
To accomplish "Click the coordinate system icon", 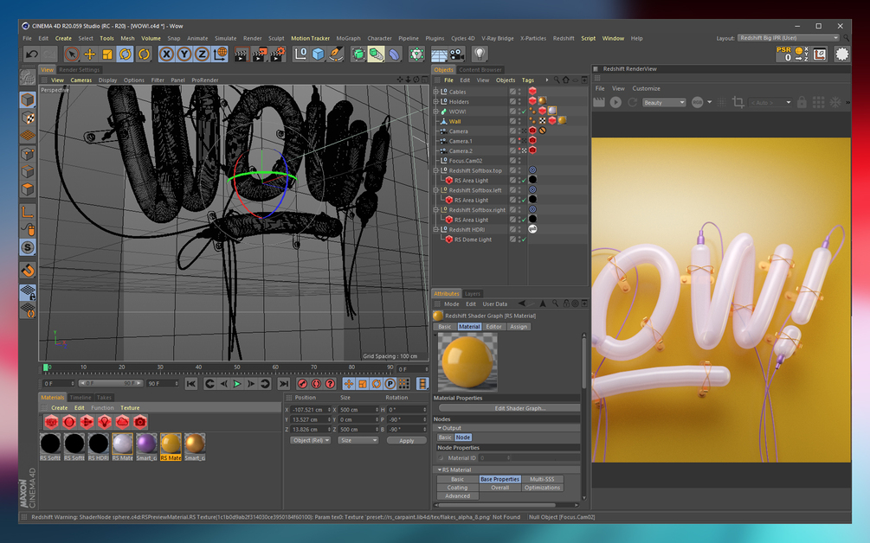I will pos(220,54).
